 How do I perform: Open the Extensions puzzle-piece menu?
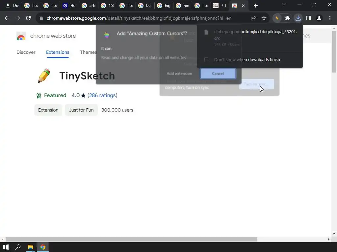tap(288, 18)
